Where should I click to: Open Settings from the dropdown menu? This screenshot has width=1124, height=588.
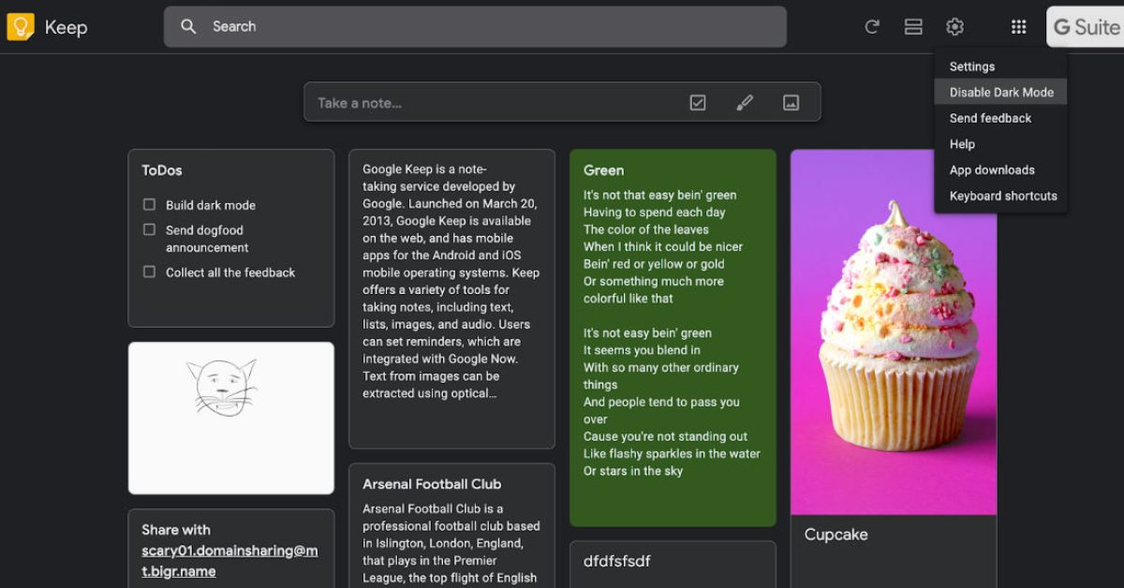tap(971, 66)
